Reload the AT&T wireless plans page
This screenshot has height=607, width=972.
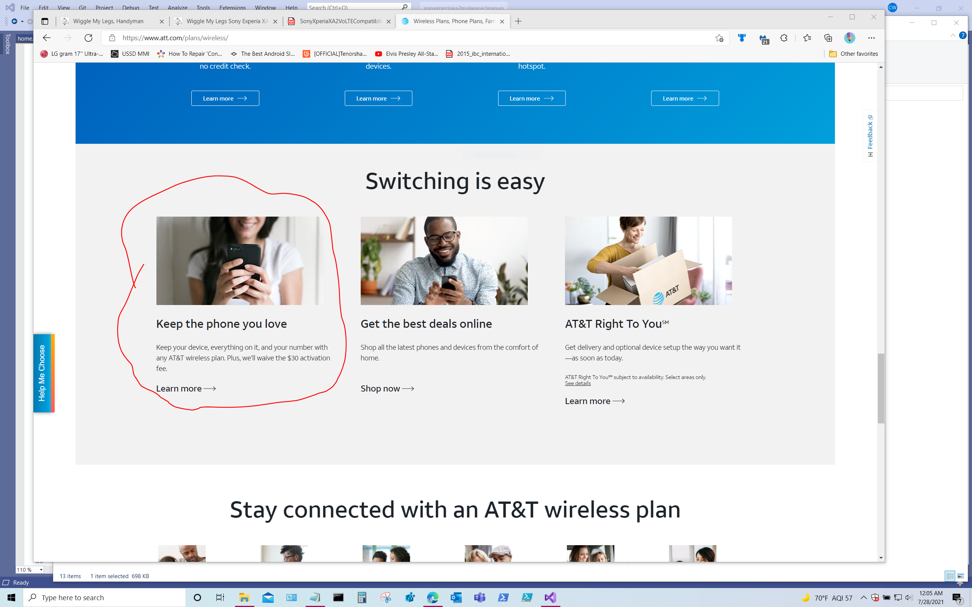point(88,38)
